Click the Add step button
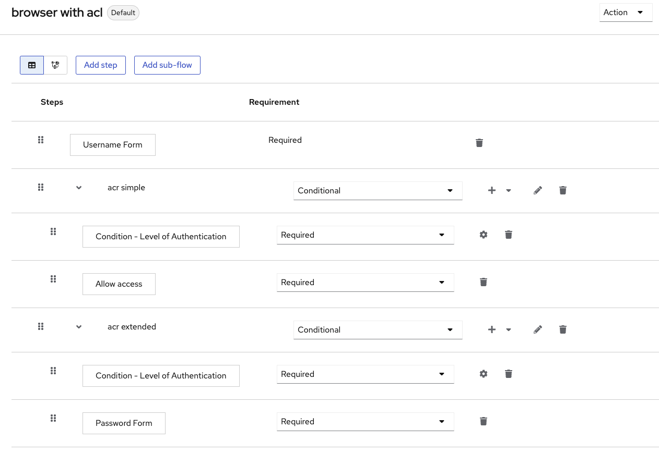The height and width of the screenshot is (453, 659). click(101, 65)
